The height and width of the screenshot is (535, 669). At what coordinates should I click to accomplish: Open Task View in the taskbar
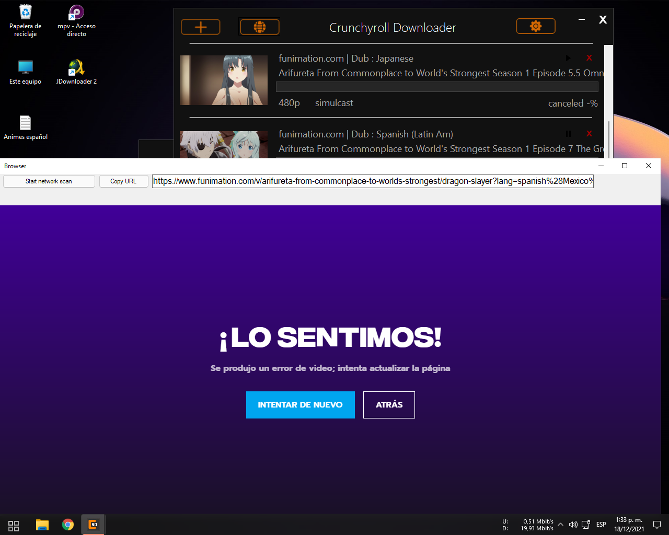point(14,525)
